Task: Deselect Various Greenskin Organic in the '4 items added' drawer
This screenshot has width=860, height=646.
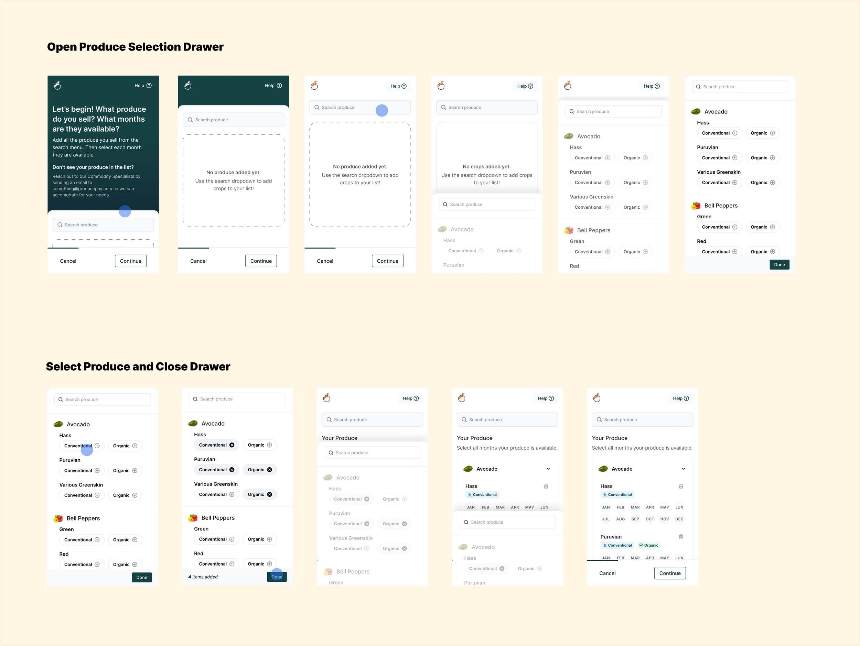Action: [x=269, y=494]
